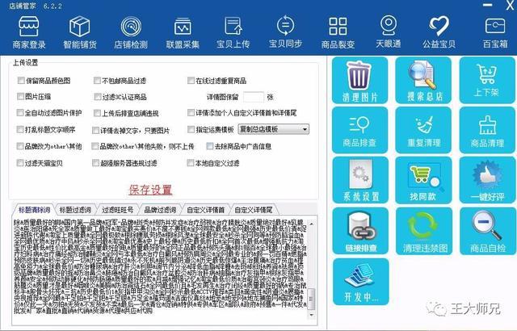
Task: Click 上下架 shopping cart tile
Action: coord(487,80)
